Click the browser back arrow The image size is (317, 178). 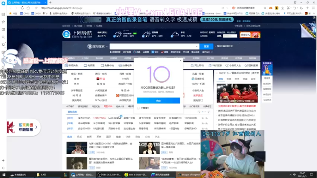pyautogui.click(x=11, y=8)
